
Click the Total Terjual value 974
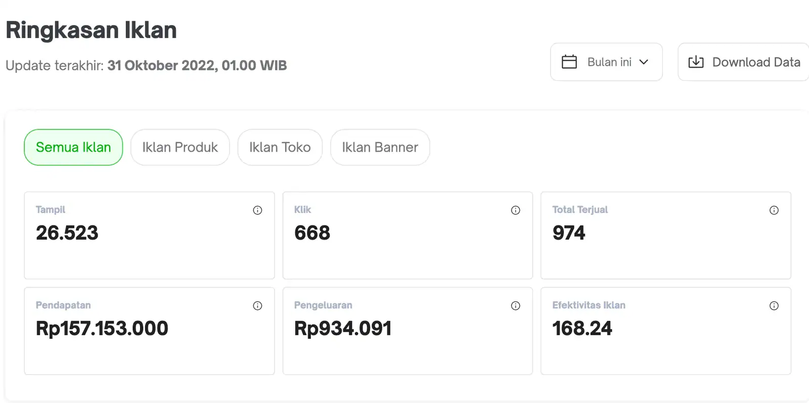click(568, 233)
